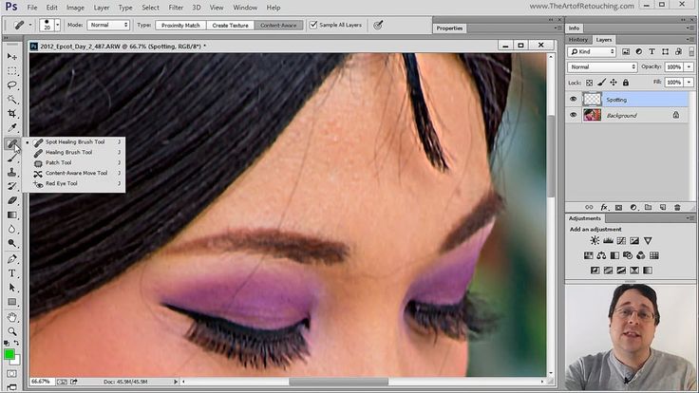This screenshot has width=699, height=393.
Task: Select the Blur tool
Action: point(12,229)
